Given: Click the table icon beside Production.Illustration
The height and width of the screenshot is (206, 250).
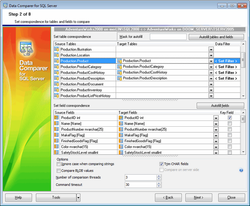Looking at the screenshot, I should click(x=57, y=49).
